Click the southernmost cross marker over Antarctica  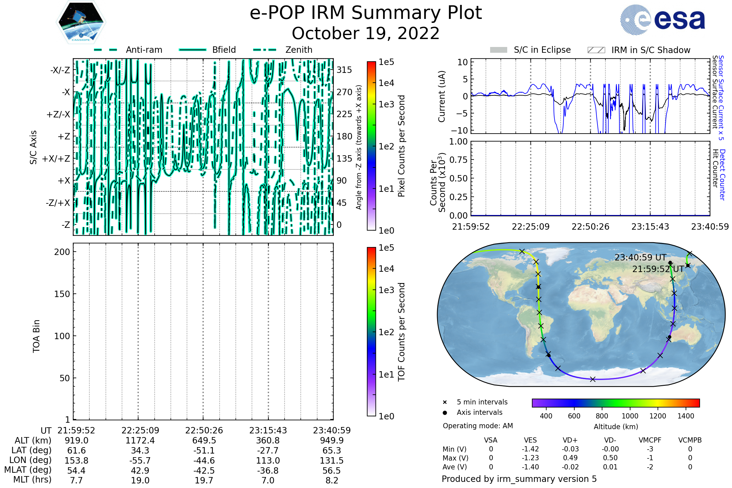tap(593, 379)
